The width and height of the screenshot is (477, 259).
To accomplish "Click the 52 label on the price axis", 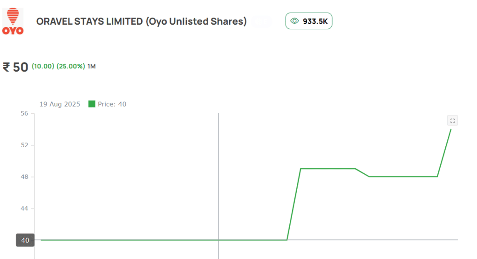I will click(x=24, y=145).
